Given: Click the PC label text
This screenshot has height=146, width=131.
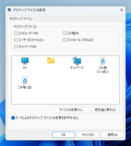Looking at the screenshot, I should [x=25, y=68].
